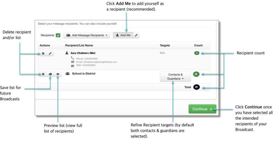The image size is (274, 143).
Task: Click the pencil icon beside Add Me
Action: 136,35
